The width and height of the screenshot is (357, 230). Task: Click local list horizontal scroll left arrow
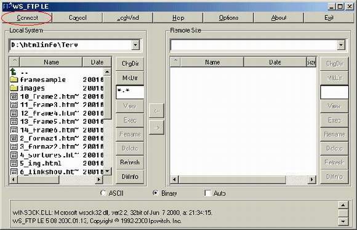(13, 180)
